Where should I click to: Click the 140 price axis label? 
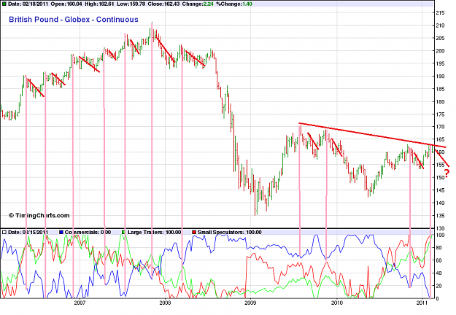(x=440, y=203)
